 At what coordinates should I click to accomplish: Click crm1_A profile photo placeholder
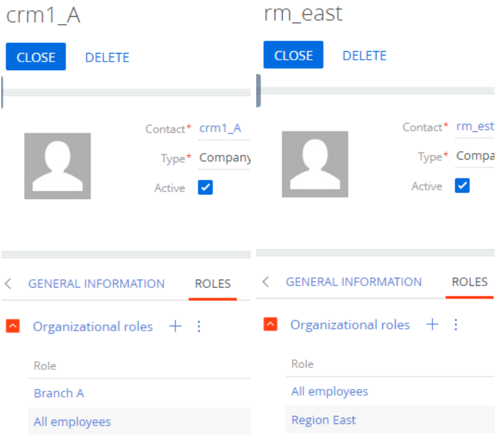click(57, 166)
